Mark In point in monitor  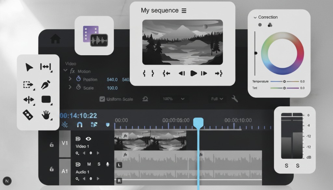pyautogui.click(x=144, y=73)
